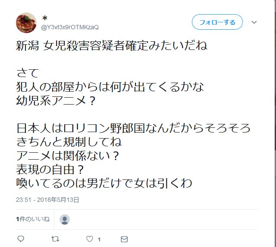Click the line 表現の自由？ in tweet
This screenshot has width=276, height=247.
[50, 170]
